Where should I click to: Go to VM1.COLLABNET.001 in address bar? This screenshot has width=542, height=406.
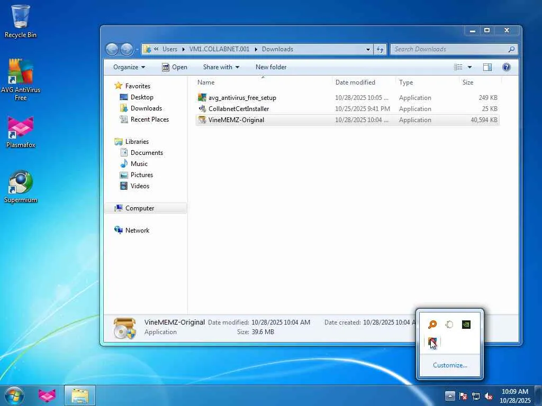click(219, 49)
